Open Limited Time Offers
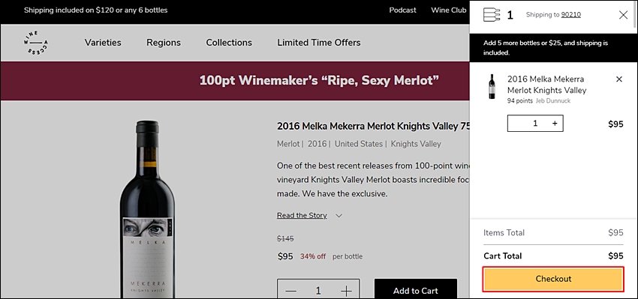This screenshot has width=638, height=299. pyautogui.click(x=318, y=42)
